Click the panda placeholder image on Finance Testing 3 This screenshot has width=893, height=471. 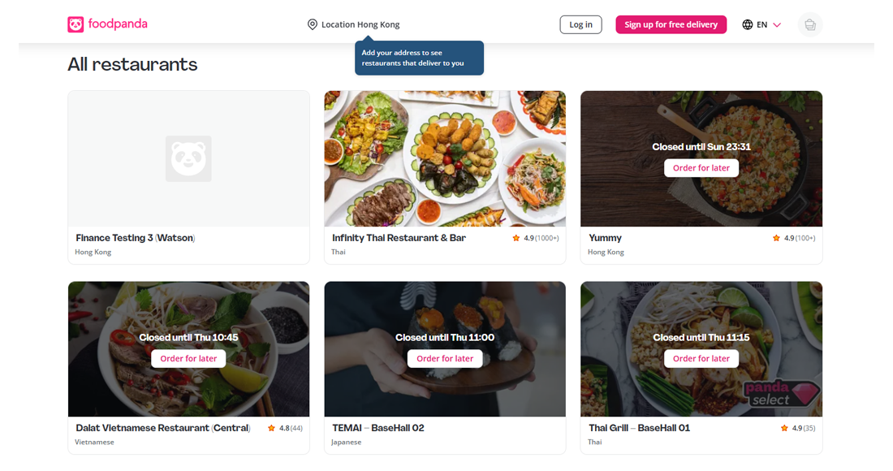point(188,158)
